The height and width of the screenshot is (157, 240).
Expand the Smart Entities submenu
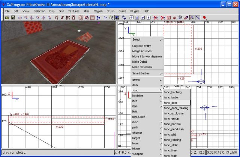click(147, 74)
